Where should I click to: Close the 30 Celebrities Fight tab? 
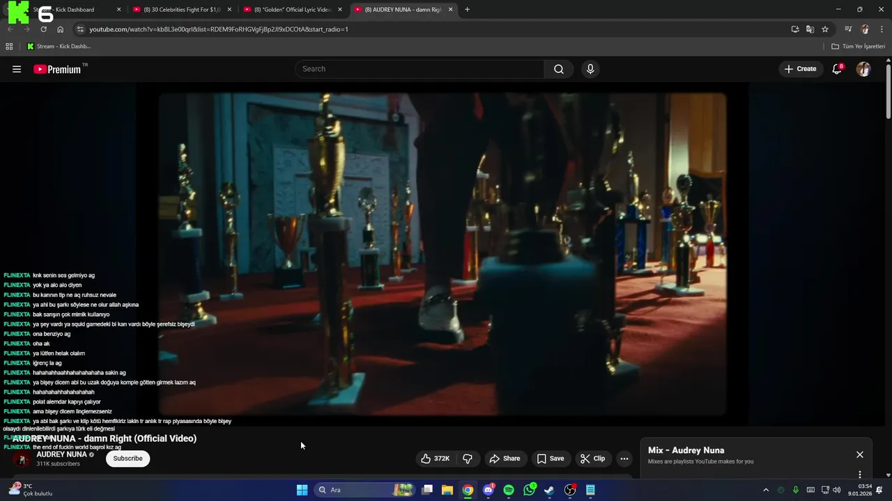point(229,10)
